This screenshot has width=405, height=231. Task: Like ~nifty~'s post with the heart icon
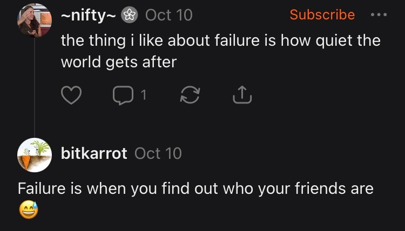71,95
